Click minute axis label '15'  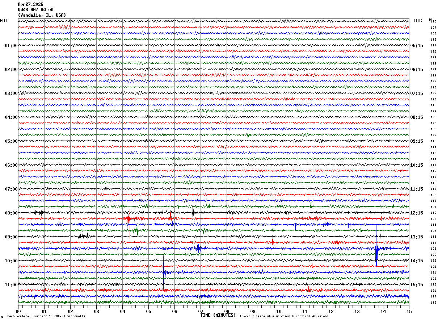409,311
